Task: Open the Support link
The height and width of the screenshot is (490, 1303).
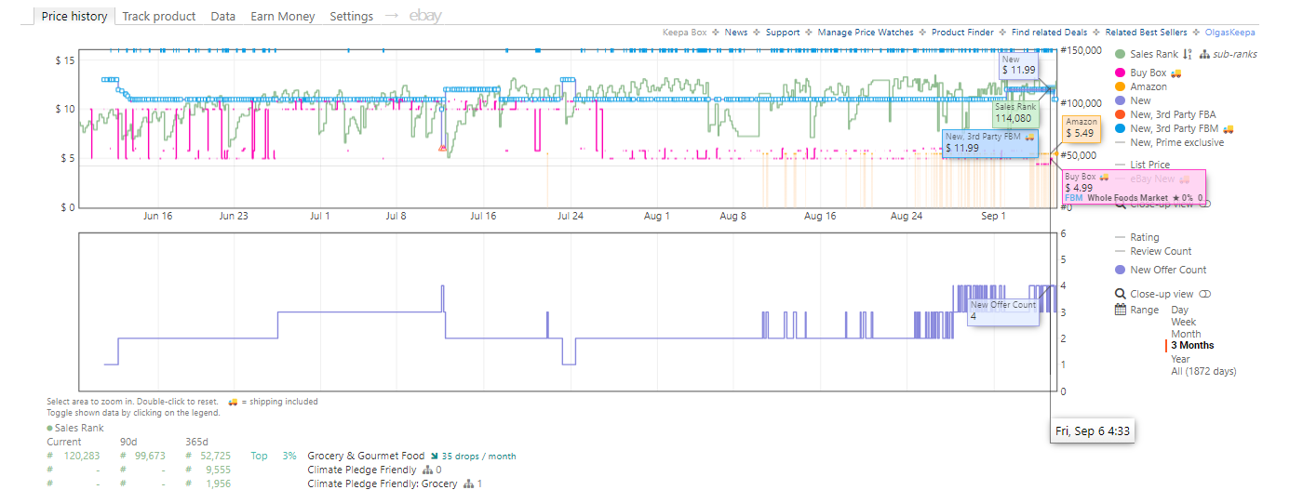Action: 783,33
